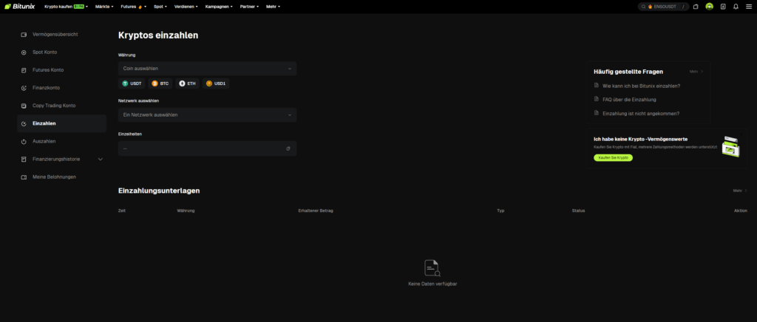
Task: Go to Auszahlen in the sidebar
Action: pyautogui.click(x=44, y=141)
